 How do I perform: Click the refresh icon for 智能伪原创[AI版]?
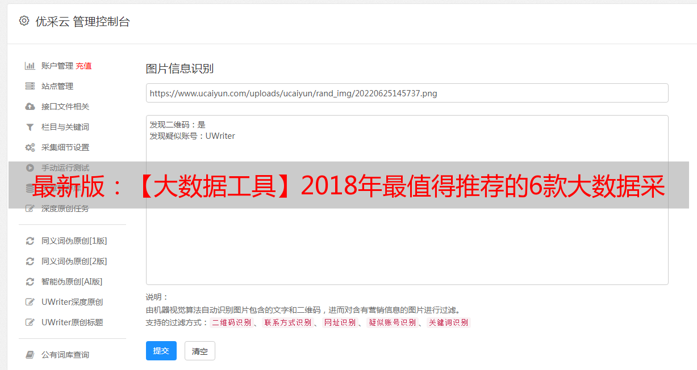point(30,282)
